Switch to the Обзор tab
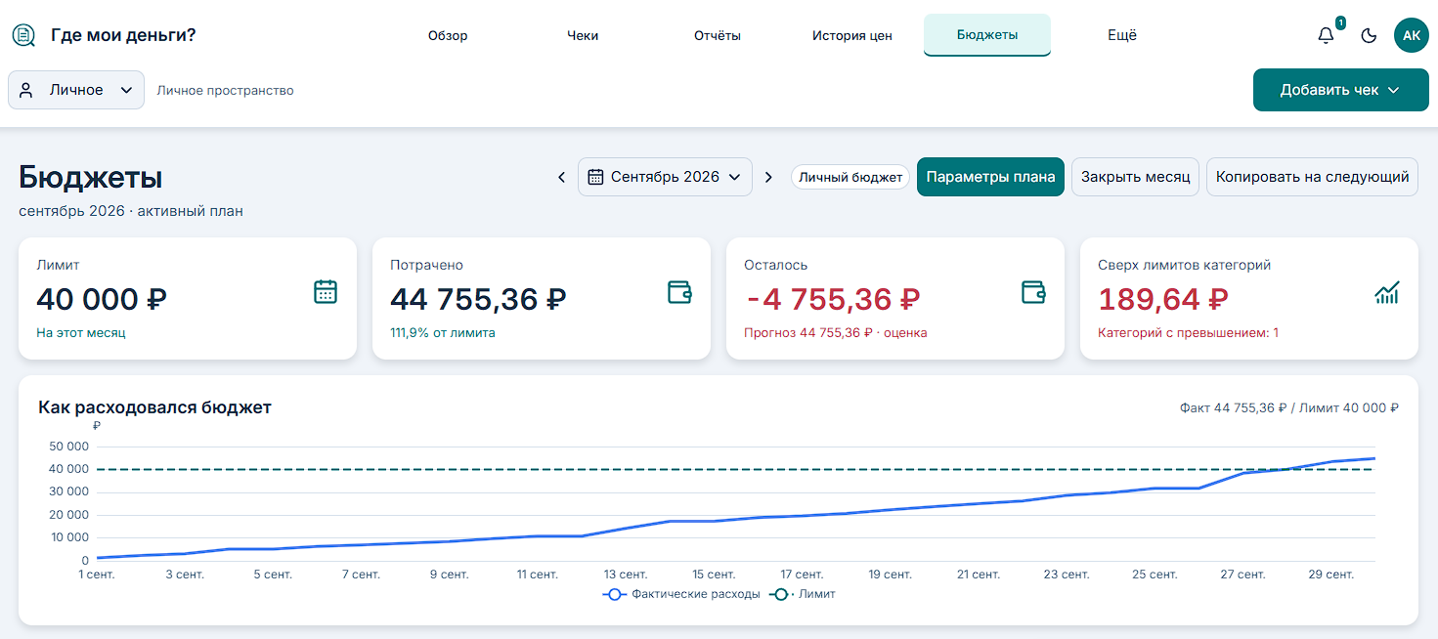This screenshot has width=1438, height=639. [x=448, y=35]
